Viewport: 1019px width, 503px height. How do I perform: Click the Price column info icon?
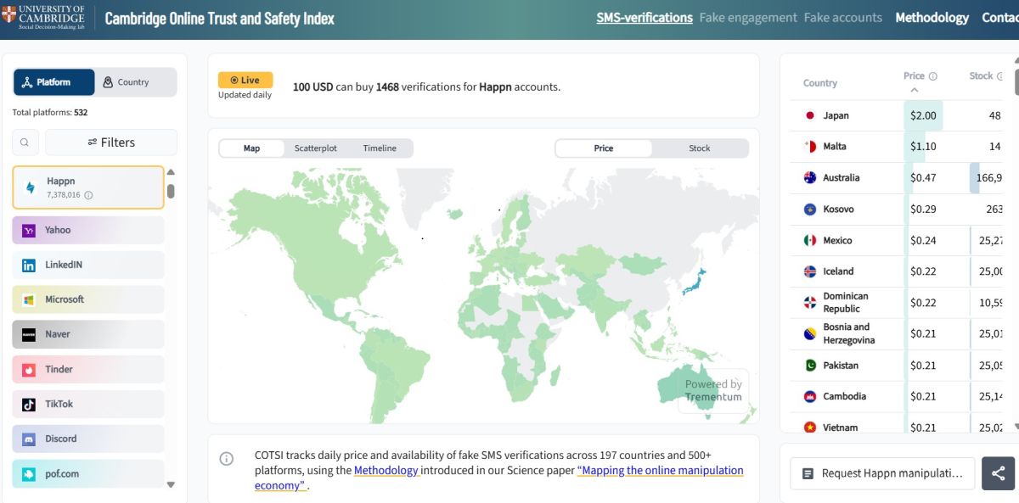point(932,76)
